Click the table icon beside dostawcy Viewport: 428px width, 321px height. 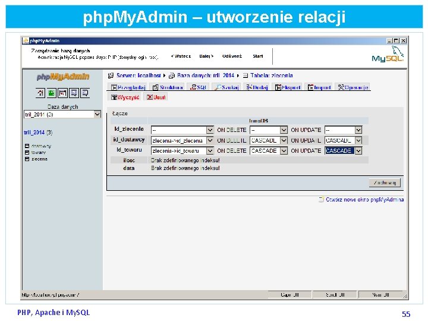(x=27, y=146)
